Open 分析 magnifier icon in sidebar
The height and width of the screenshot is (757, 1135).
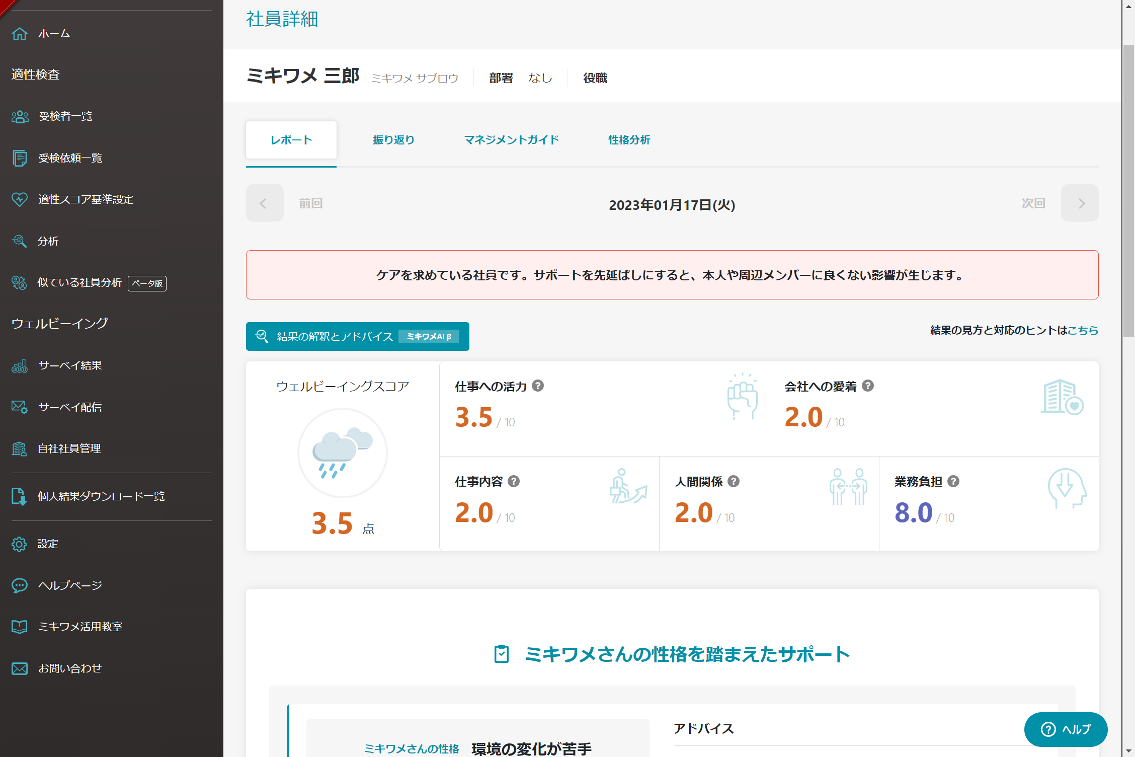pyautogui.click(x=20, y=241)
